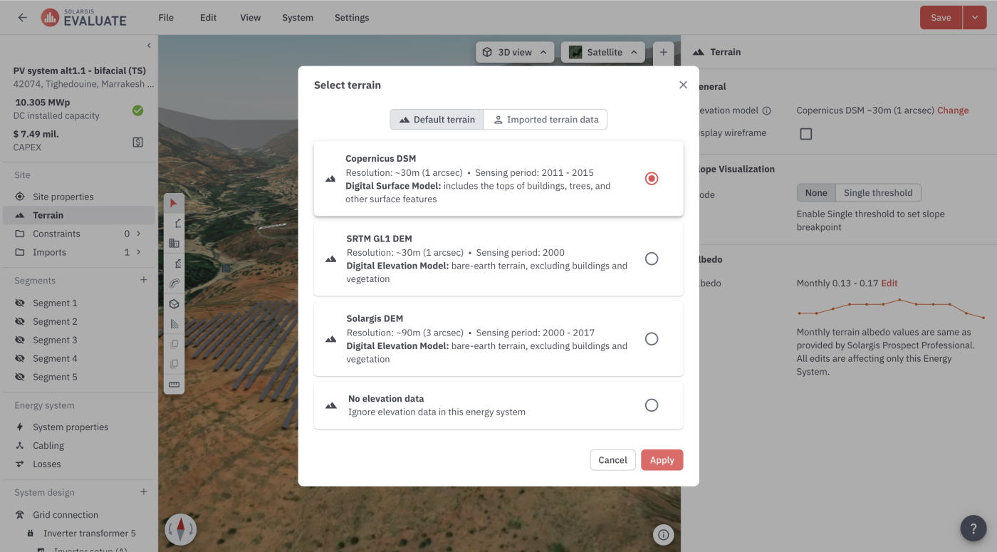Select the red arrow pointer tool

174,203
